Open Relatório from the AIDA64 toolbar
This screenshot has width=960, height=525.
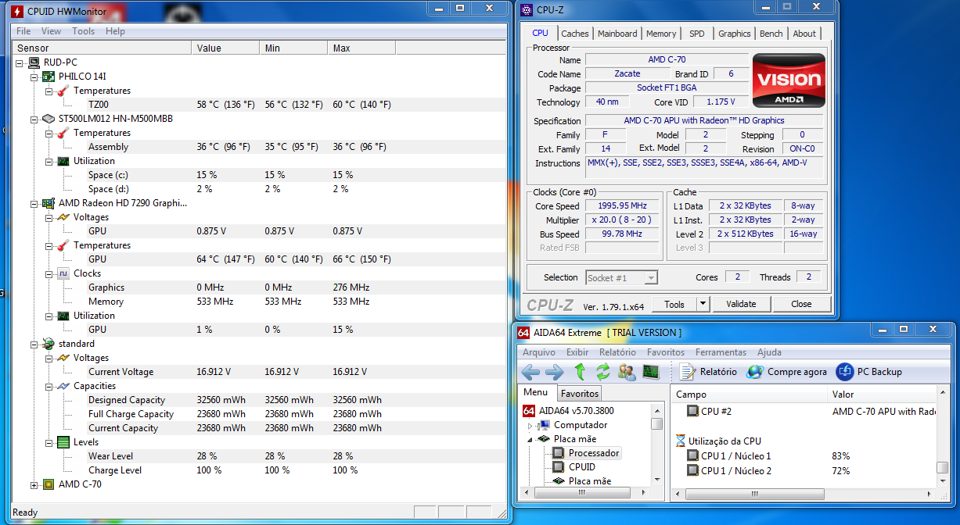tap(709, 372)
